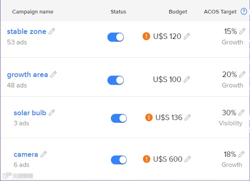
Task: Click pencil icon beside growth area name
Action: coord(54,75)
